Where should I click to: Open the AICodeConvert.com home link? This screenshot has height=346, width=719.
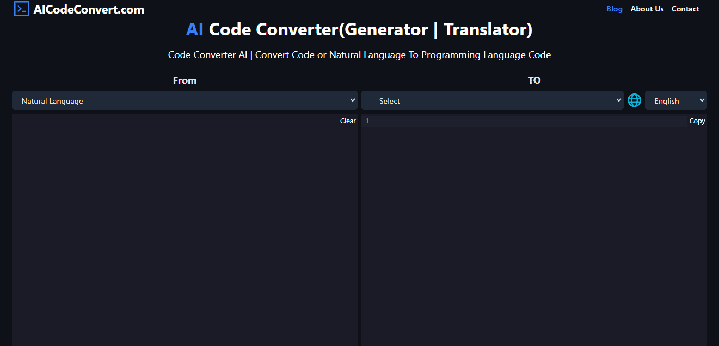tap(89, 9)
